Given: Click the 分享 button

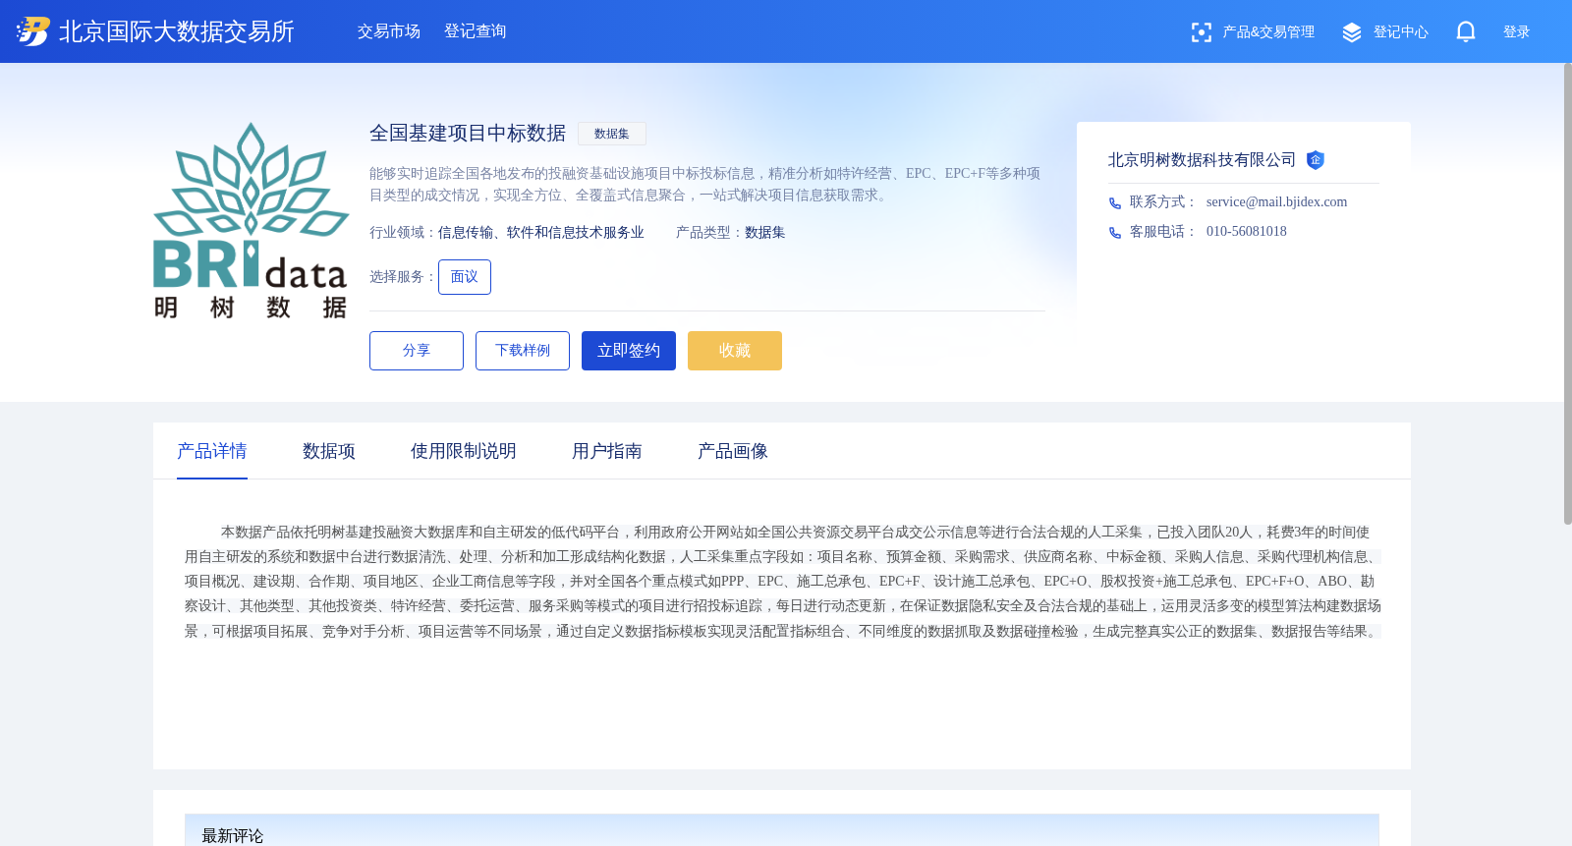Looking at the screenshot, I should (x=417, y=351).
